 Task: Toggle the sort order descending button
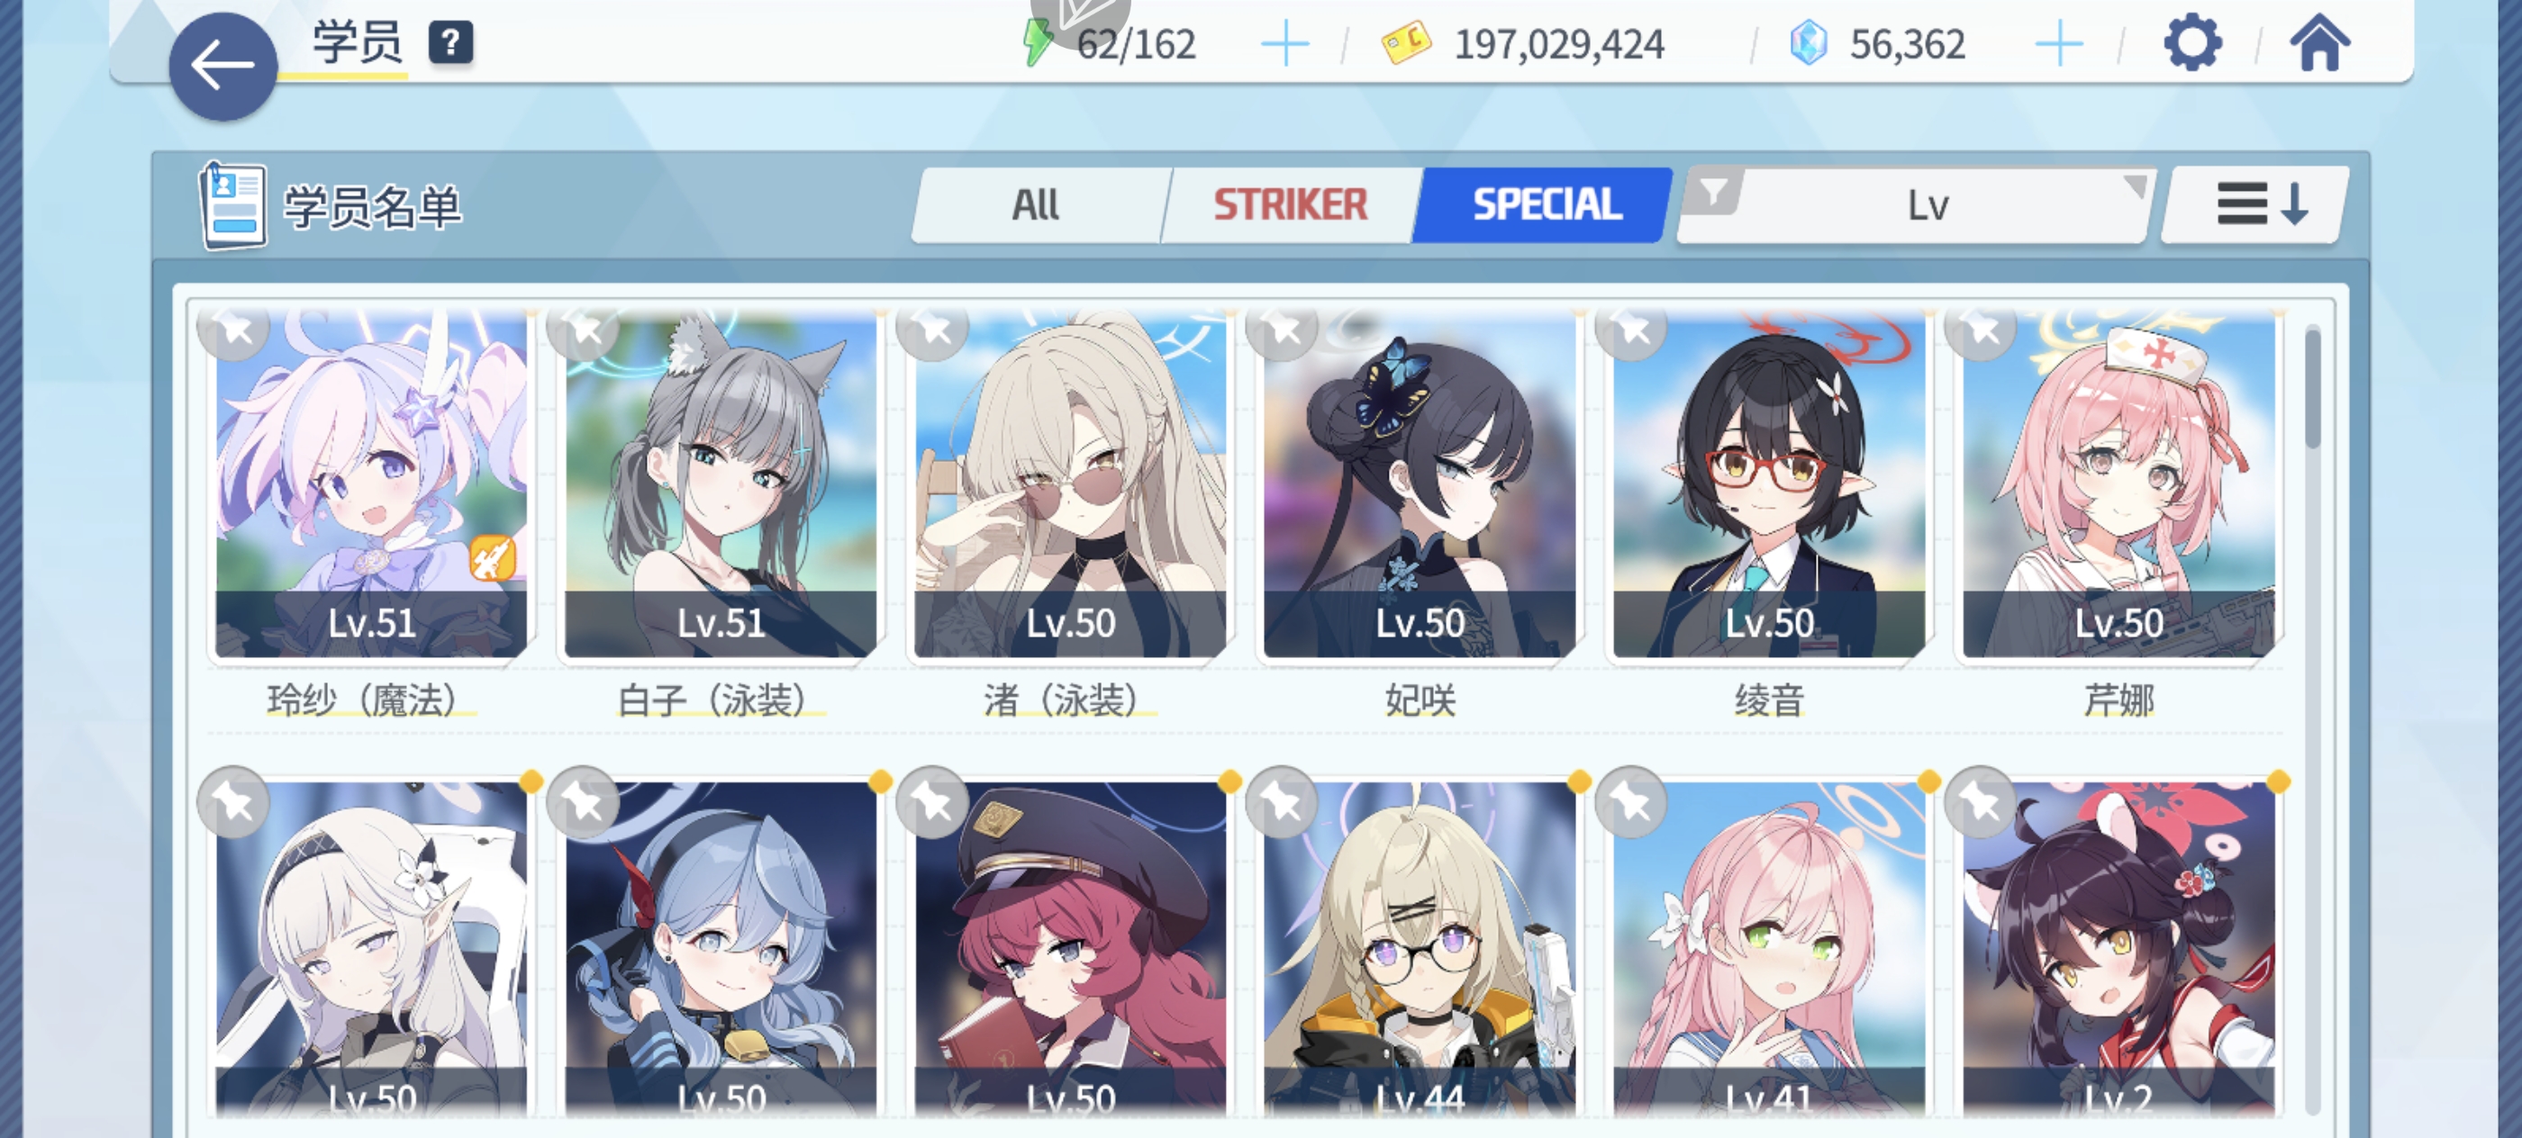pyautogui.click(x=2255, y=204)
